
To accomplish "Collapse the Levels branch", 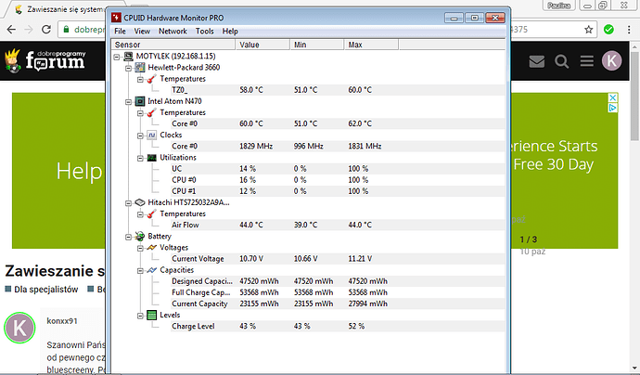I will click(x=140, y=316).
